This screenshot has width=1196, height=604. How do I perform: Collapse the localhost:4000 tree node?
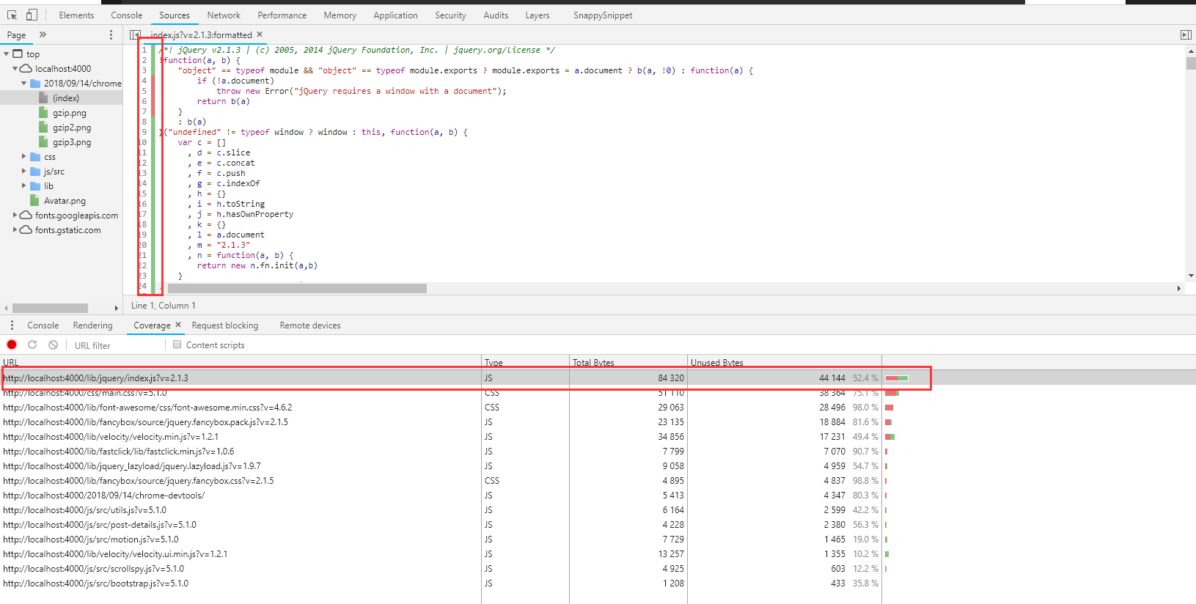pyautogui.click(x=15, y=69)
